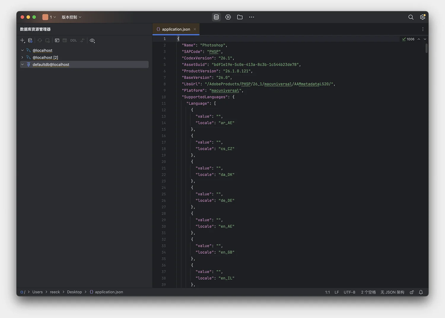Go to previous highlighted problem arrow
445x318 pixels.
(x=419, y=39)
